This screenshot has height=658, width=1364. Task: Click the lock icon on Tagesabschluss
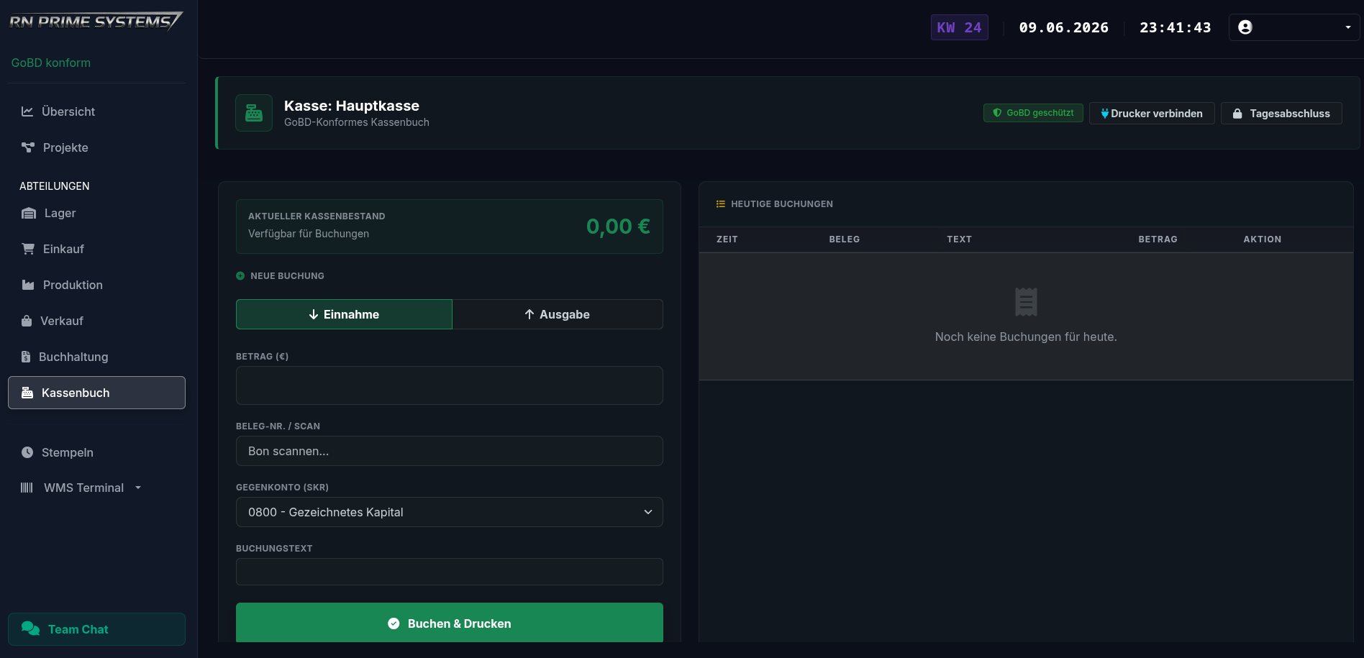(x=1237, y=114)
